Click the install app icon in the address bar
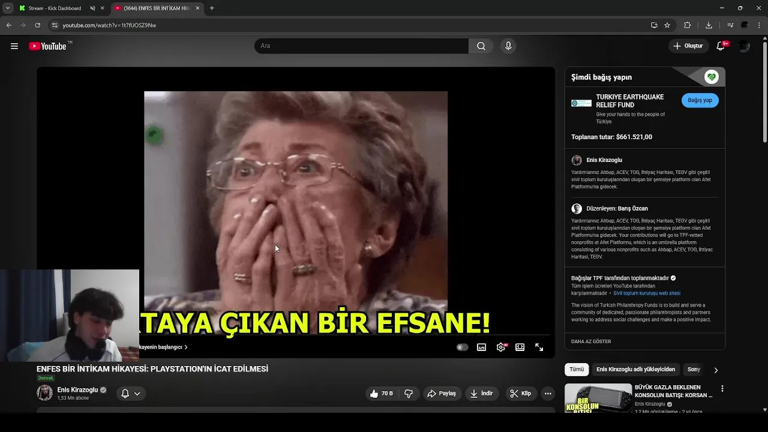Image resolution: width=768 pixels, height=432 pixels. pos(654,25)
